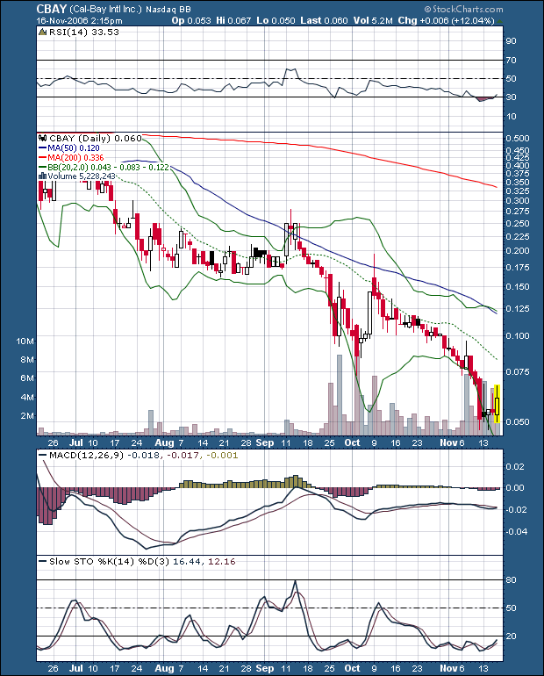Click the dark line swatch before MACD(12,26,9)
This screenshot has height=676, width=544.
[43, 456]
